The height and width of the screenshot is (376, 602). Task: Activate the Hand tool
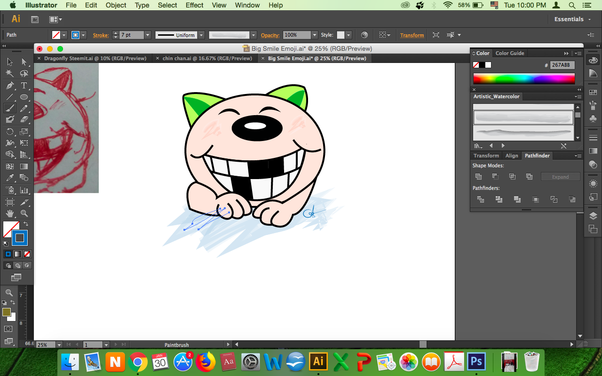coord(10,213)
